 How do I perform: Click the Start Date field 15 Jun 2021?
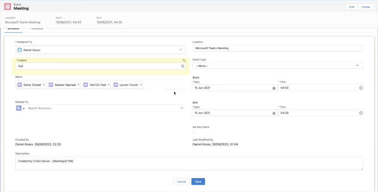point(235,88)
